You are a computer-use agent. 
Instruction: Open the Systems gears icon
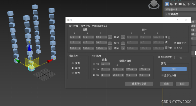[193, 4]
